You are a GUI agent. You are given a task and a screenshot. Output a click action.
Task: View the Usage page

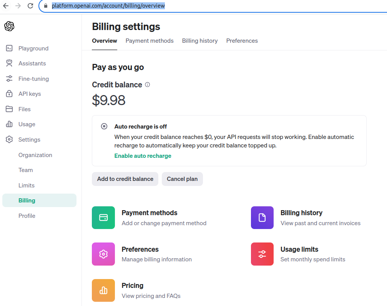27,124
